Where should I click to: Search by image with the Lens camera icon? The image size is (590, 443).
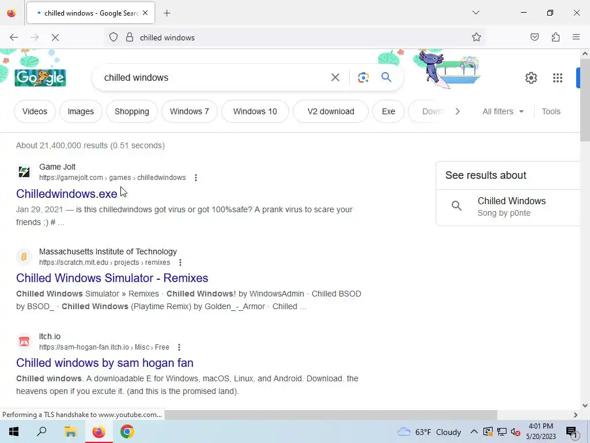[x=363, y=78]
